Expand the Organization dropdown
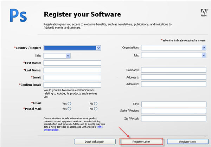Image resolution: width=211 pixels, height=147 pixels. point(174,48)
